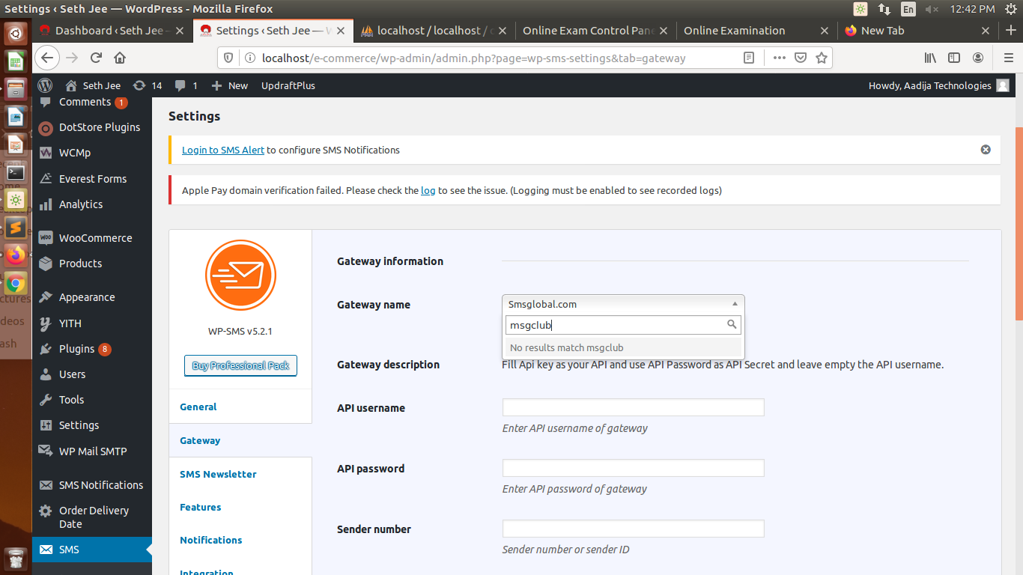Image resolution: width=1023 pixels, height=575 pixels.
Task: Focus the API username field
Action: coord(633,407)
